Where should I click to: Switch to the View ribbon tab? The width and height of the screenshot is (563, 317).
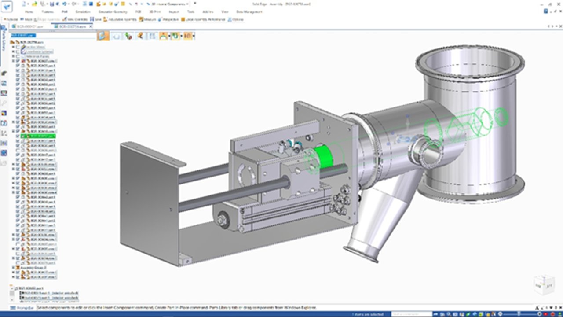[x=225, y=12]
